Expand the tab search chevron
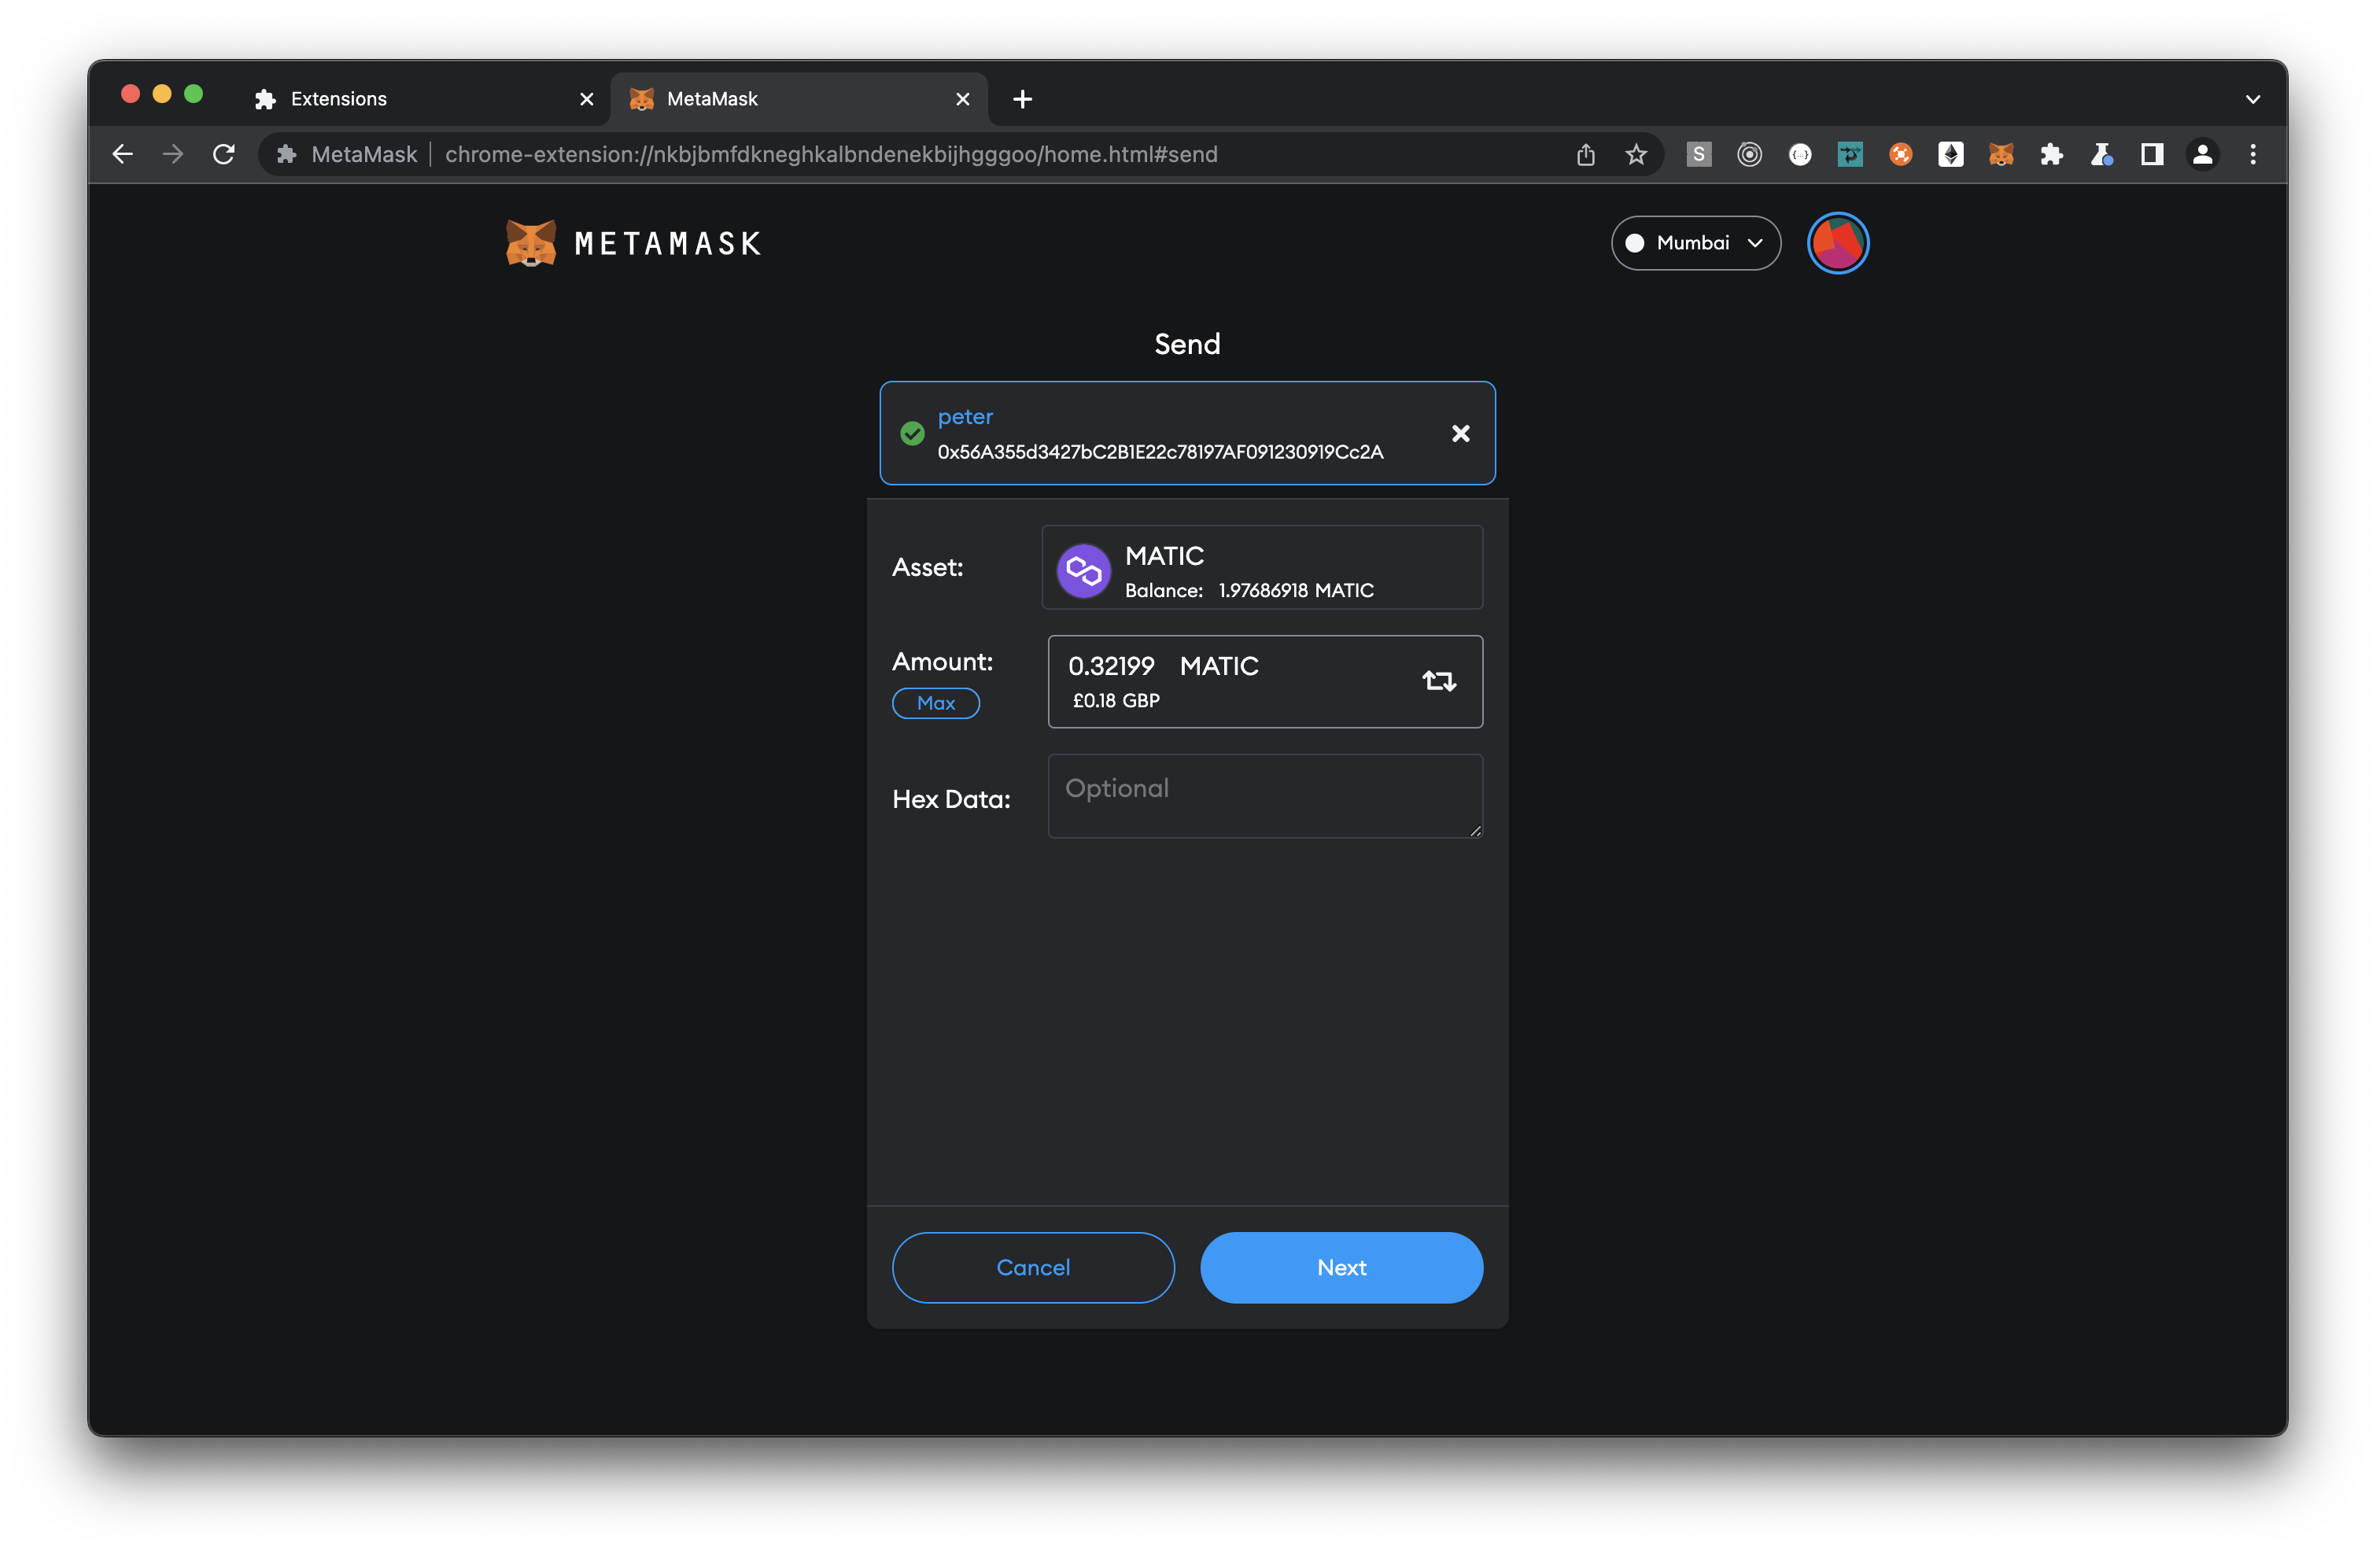 (2253, 99)
